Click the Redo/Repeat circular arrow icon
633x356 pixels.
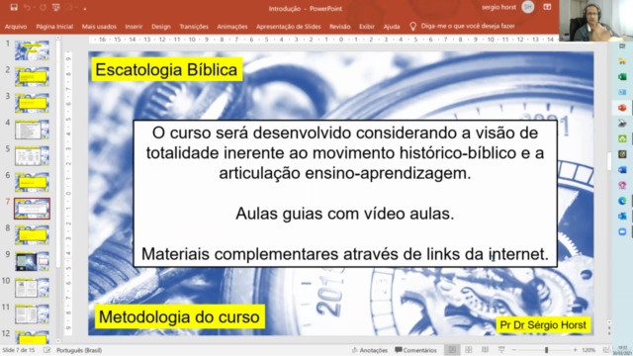click(x=43, y=7)
